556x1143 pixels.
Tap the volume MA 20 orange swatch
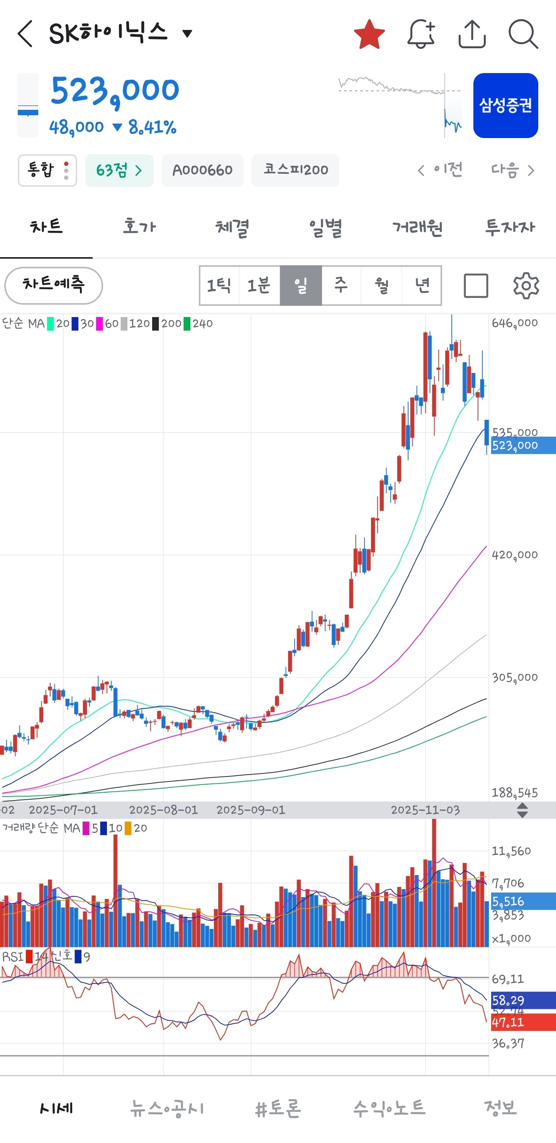click(128, 828)
